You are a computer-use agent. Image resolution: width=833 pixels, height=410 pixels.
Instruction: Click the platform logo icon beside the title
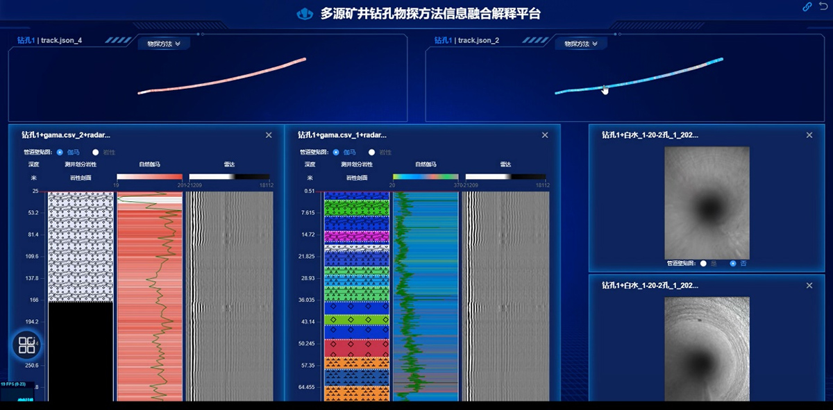coord(305,14)
